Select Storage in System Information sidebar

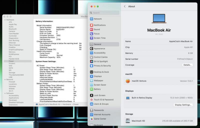click(12, 72)
